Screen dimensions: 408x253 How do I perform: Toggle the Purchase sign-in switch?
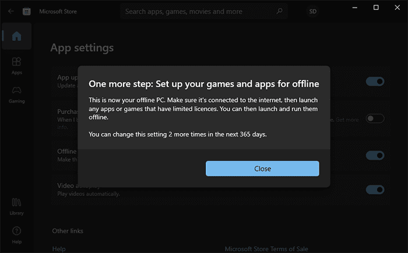coord(375,118)
